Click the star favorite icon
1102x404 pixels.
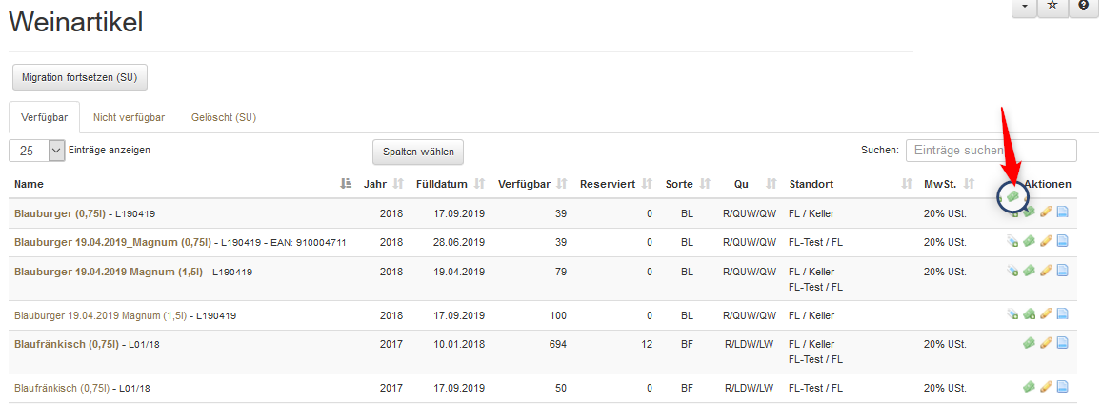click(1052, 6)
